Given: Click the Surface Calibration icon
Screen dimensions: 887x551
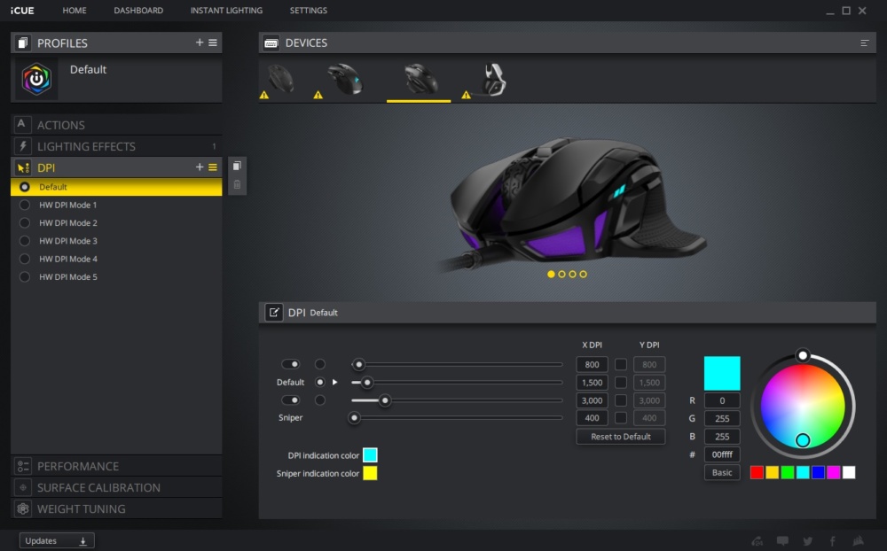Looking at the screenshot, I should point(23,487).
